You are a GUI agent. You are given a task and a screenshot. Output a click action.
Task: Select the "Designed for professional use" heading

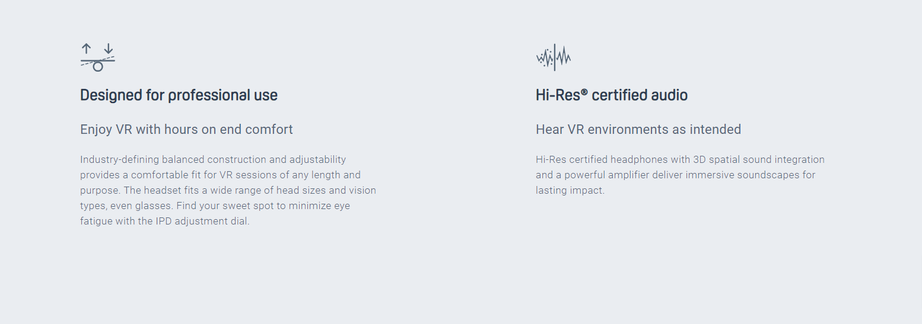coord(179,95)
